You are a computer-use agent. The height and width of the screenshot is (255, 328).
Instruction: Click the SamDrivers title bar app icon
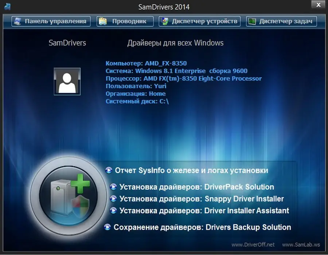click(x=8, y=7)
